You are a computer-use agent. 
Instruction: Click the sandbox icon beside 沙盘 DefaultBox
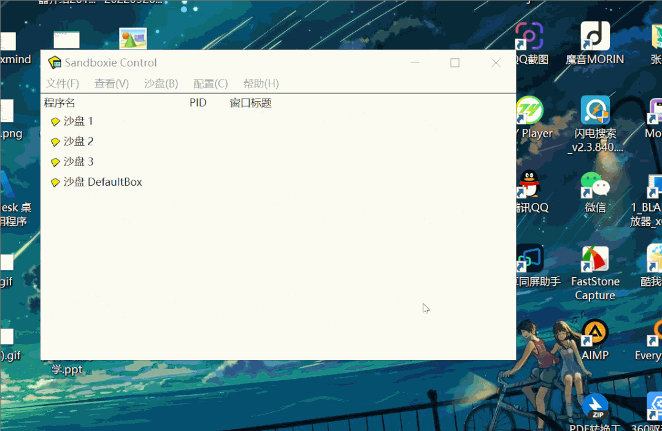(55, 183)
